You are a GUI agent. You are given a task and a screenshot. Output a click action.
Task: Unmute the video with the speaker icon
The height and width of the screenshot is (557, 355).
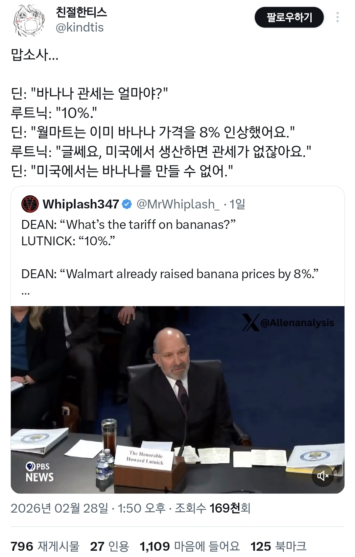coord(322,475)
